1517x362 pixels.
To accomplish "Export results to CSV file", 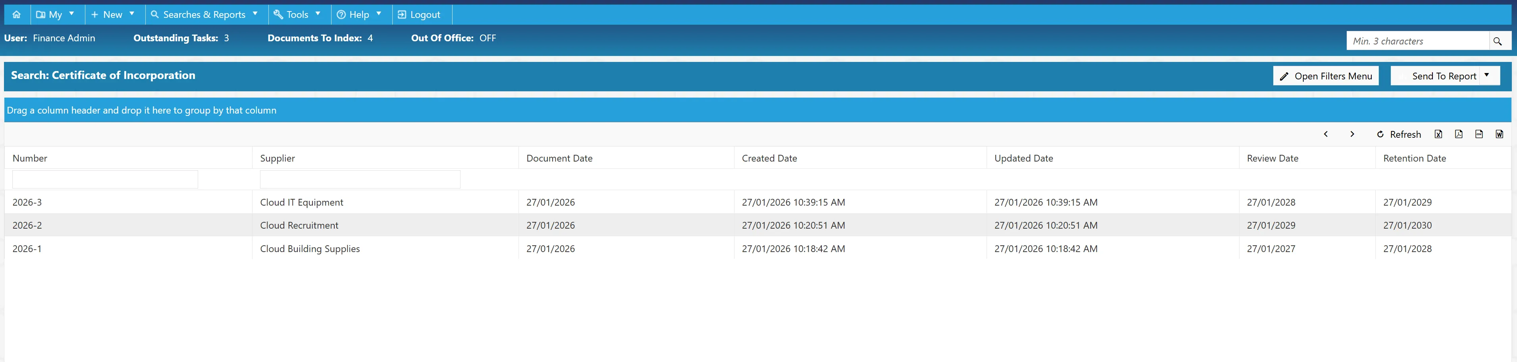I will (x=1479, y=134).
